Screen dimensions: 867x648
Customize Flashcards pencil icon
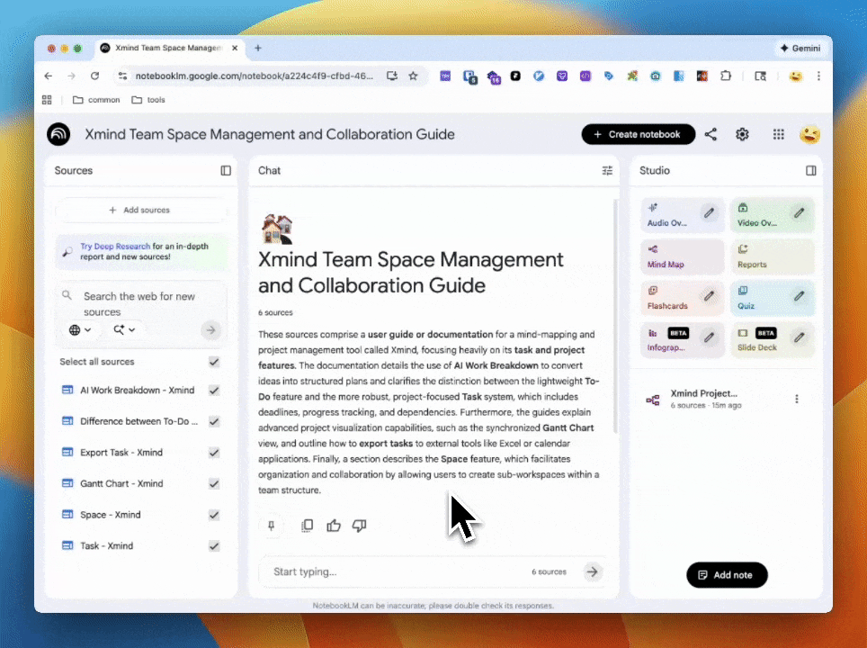[x=709, y=296]
